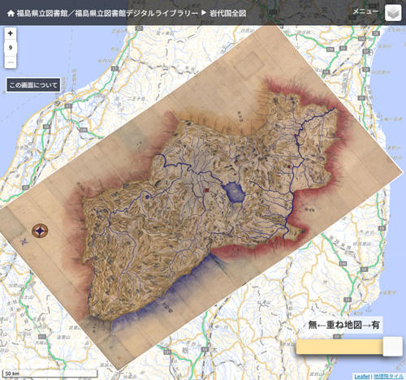Screen dimensions: 406x380
Task: Click the overlay opacity slider handle
Action: (x=392, y=347)
